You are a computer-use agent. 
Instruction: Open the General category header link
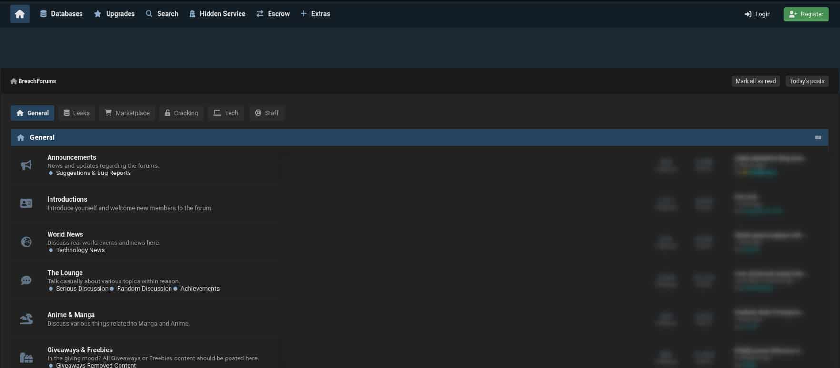click(x=42, y=137)
